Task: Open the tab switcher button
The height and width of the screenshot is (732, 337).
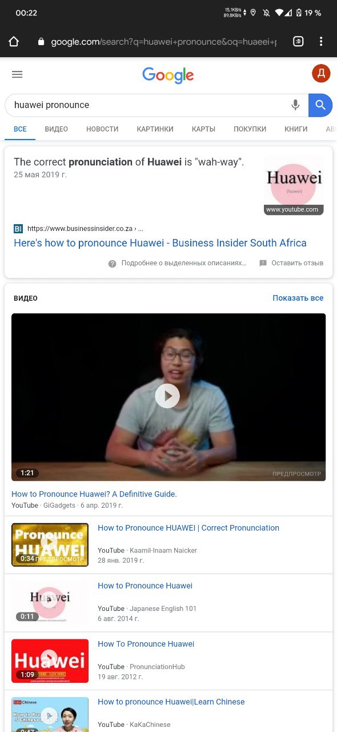Action: pyautogui.click(x=298, y=42)
